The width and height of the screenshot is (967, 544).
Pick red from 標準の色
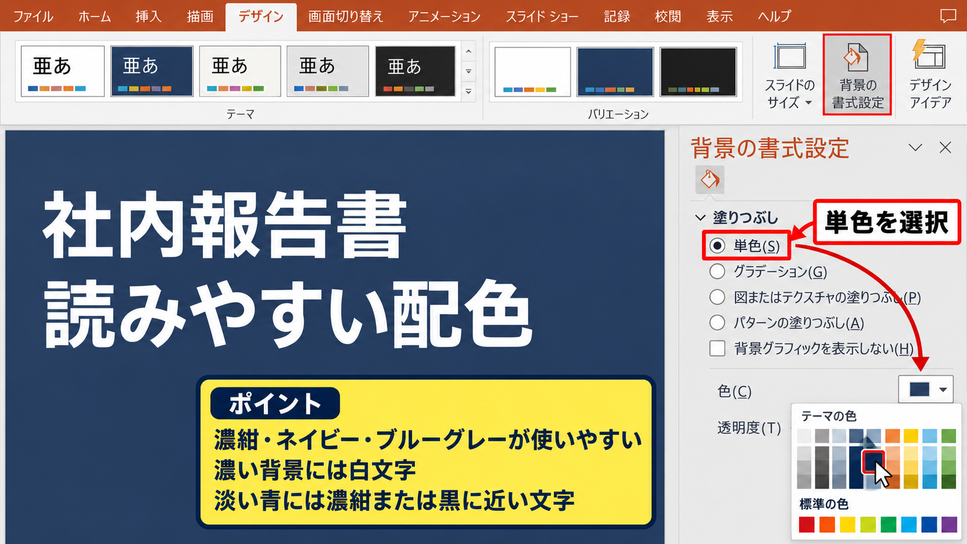tap(806, 524)
